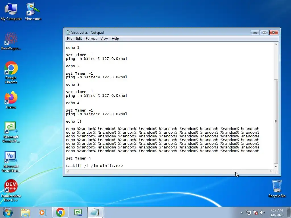Screen dimensions: 291x218
Task: Click the 'taskkill /f /im winiit.exe' line
Action: [94, 166]
